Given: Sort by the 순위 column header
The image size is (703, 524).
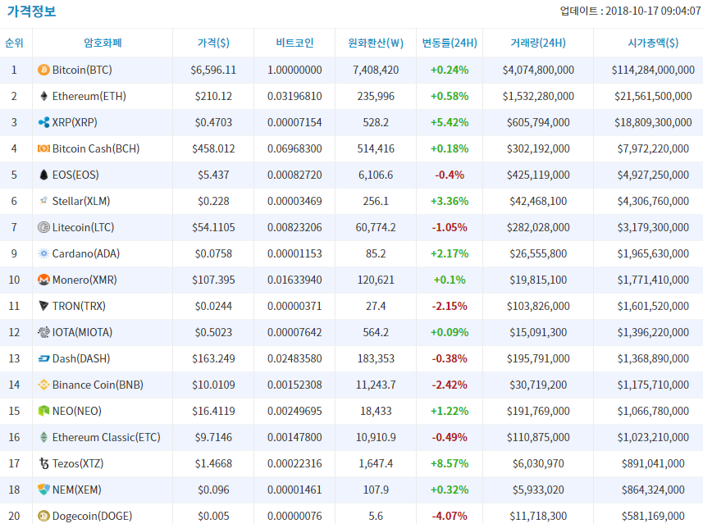Looking at the screenshot, I should (x=14, y=43).
